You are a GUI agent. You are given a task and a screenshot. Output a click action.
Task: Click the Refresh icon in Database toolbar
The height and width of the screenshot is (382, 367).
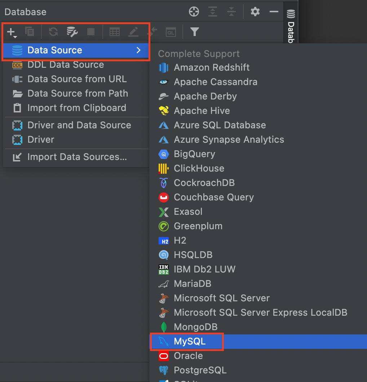pyautogui.click(x=53, y=32)
